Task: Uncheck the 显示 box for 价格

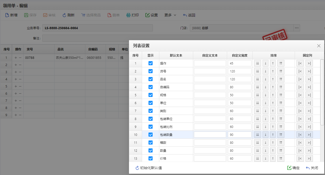Action: pos(151,158)
